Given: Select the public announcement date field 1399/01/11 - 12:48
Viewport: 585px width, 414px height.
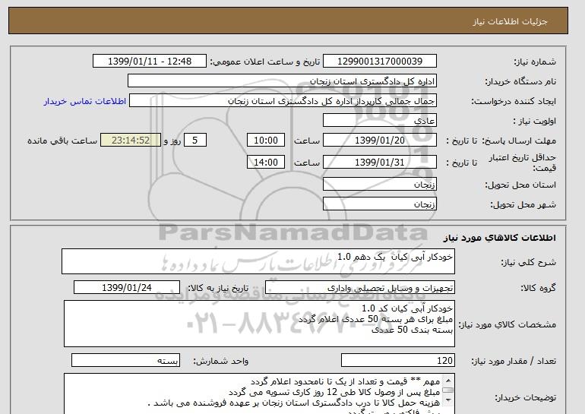Looking at the screenshot, I should [149, 62].
